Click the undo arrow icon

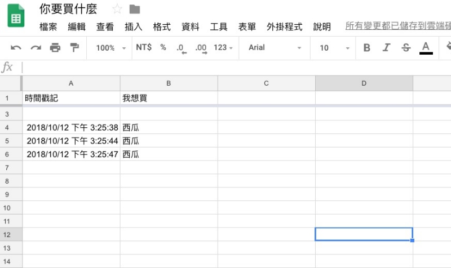tap(16, 48)
